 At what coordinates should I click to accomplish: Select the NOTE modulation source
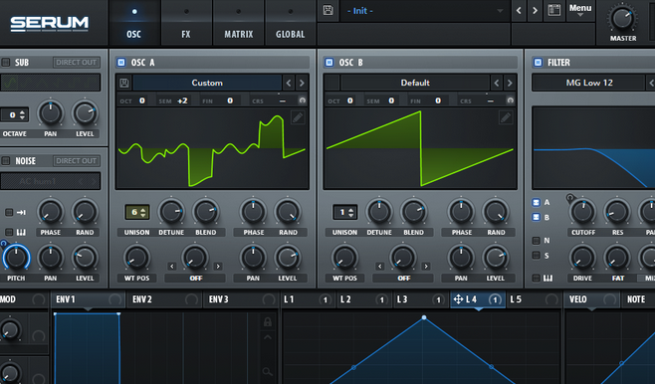[x=638, y=299]
